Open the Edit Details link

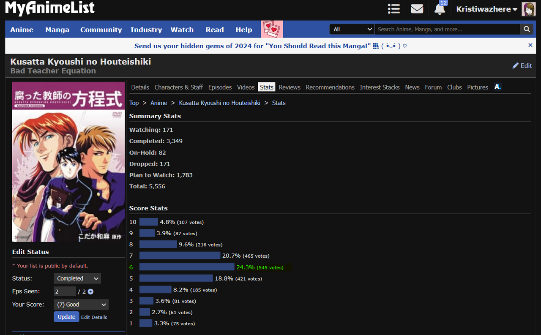[94, 317]
